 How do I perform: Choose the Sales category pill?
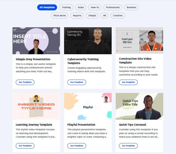point(81,7)
